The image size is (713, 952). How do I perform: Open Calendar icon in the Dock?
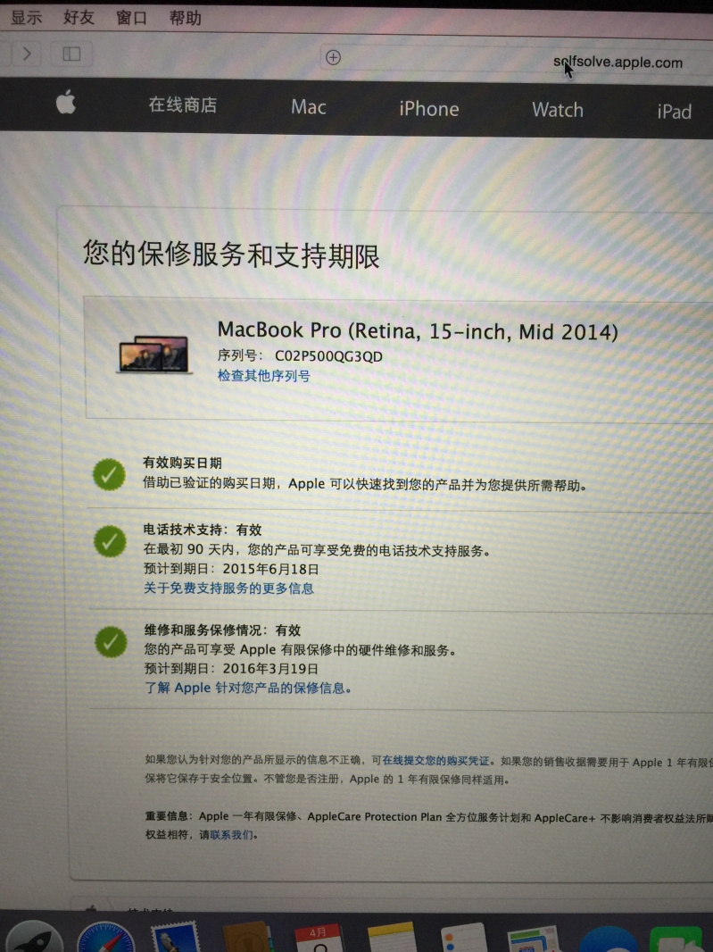click(319, 938)
